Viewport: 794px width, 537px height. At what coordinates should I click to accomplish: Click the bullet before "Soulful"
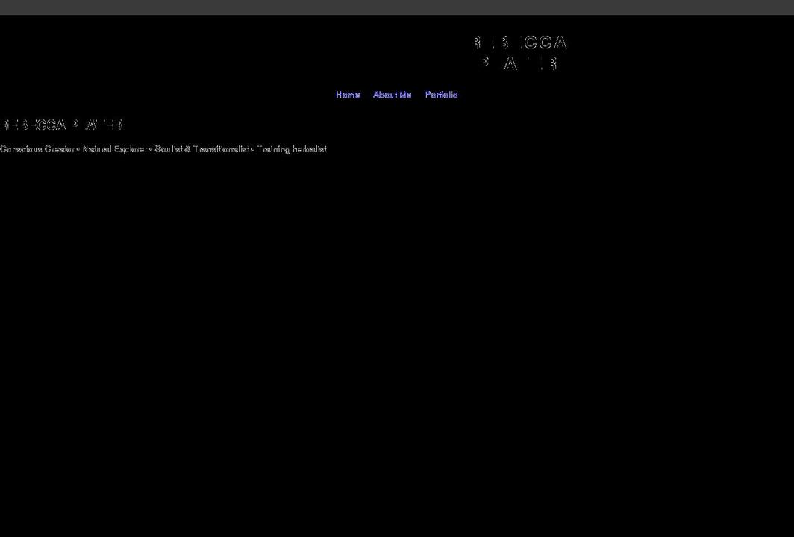[151, 149]
